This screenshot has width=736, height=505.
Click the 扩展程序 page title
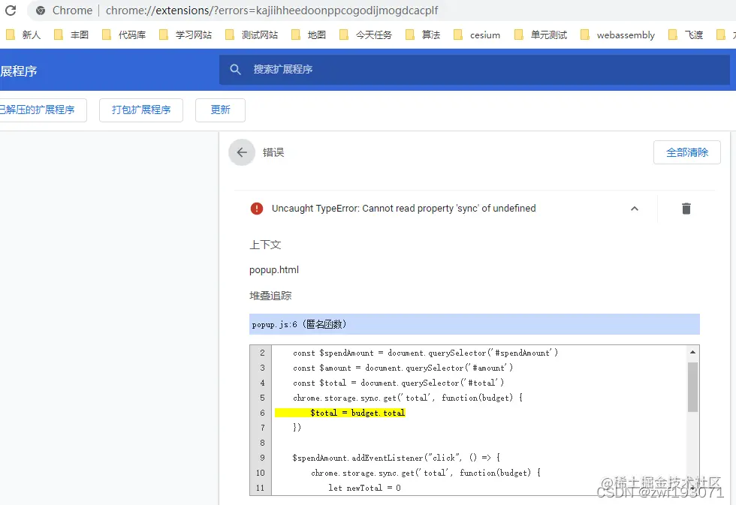click(x=18, y=71)
